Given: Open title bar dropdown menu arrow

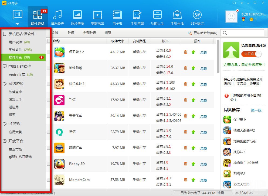Looking at the screenshot, I should pos(242,3).
